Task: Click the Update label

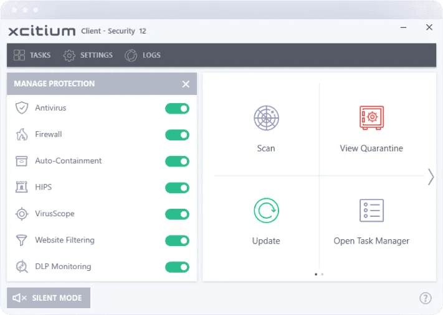Action: (x=266, y=241)
